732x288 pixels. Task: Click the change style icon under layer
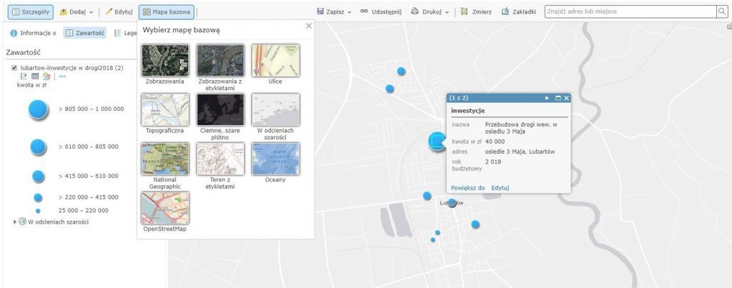click(46, 76)
